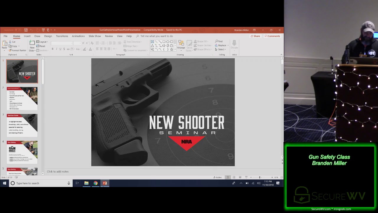The width and height of the screenshot is (378, 213).
Task: Open the Shape Outline dropdown
Action: pyautogui.click(x=203, y=45)
